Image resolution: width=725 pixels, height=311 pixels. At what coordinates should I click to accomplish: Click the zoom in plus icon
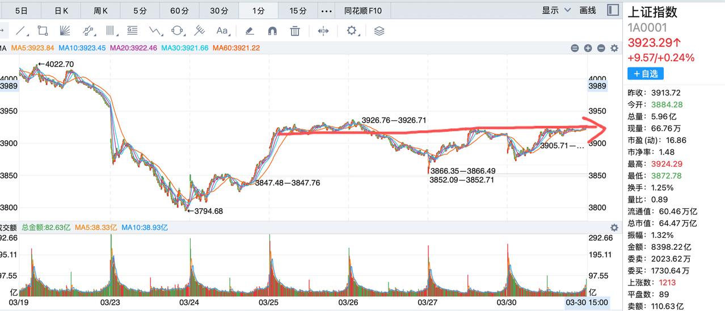click(588, 48)
